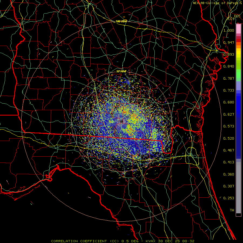Click the 0.680 legend value

pos(229,102)
